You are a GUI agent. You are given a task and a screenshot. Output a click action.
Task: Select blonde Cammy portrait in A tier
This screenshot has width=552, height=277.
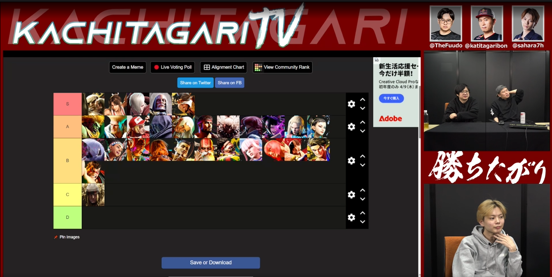point(296,127)
